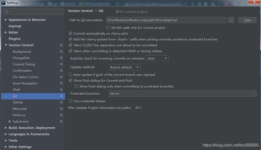The height and width of the screenshot is (150, 261).
Task: Open the Filter Update Project paths All selector
Action: (x=138, y=108)
